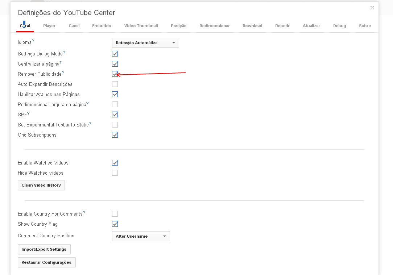Check Hide Watched Videos
This screenshot has width=393, height=275.
[x=115, y=173]
